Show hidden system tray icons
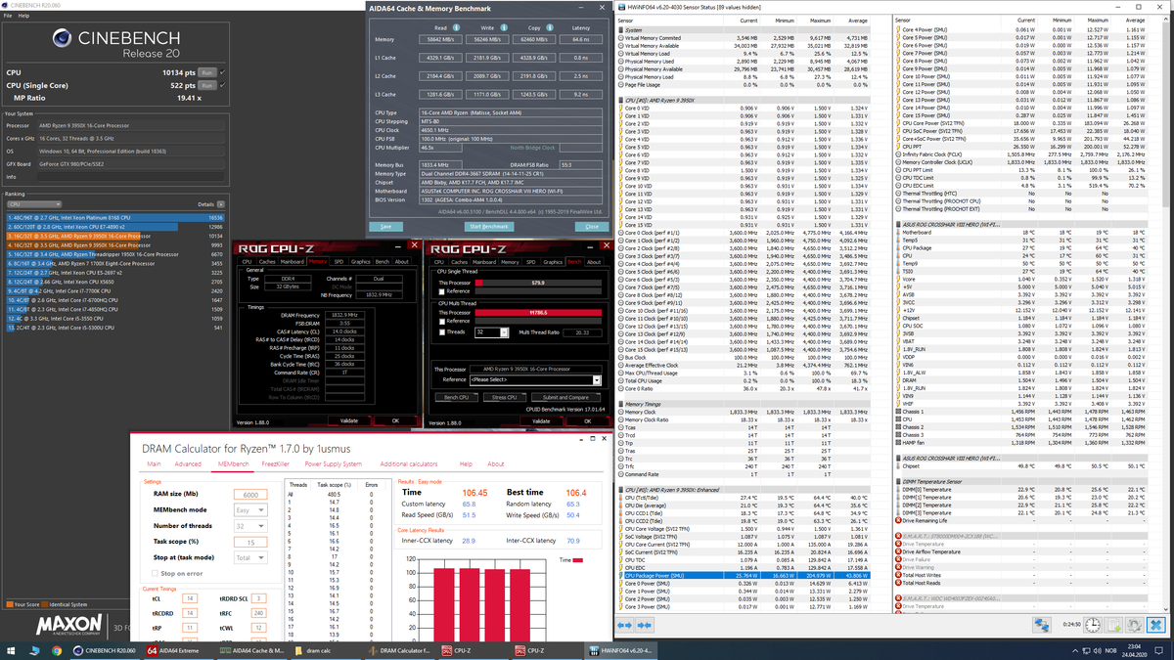Viewport: 1174px width, 660px height. [x=1075, y=650]
